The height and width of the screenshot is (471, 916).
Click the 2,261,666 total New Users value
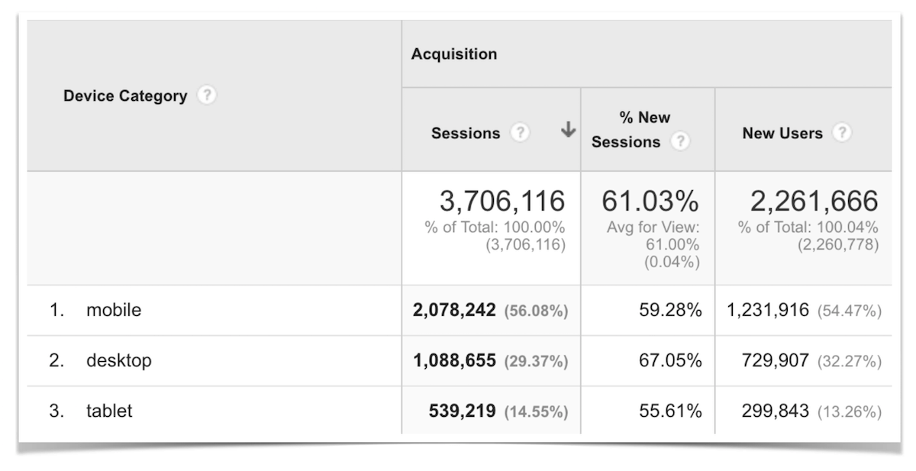[812, 203]
